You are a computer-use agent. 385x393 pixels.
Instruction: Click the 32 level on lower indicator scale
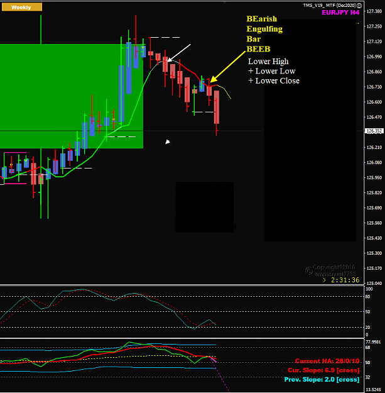pos(367,377)
